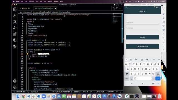Open the customize layout button in title bar
178x100 pixels.
121,5
